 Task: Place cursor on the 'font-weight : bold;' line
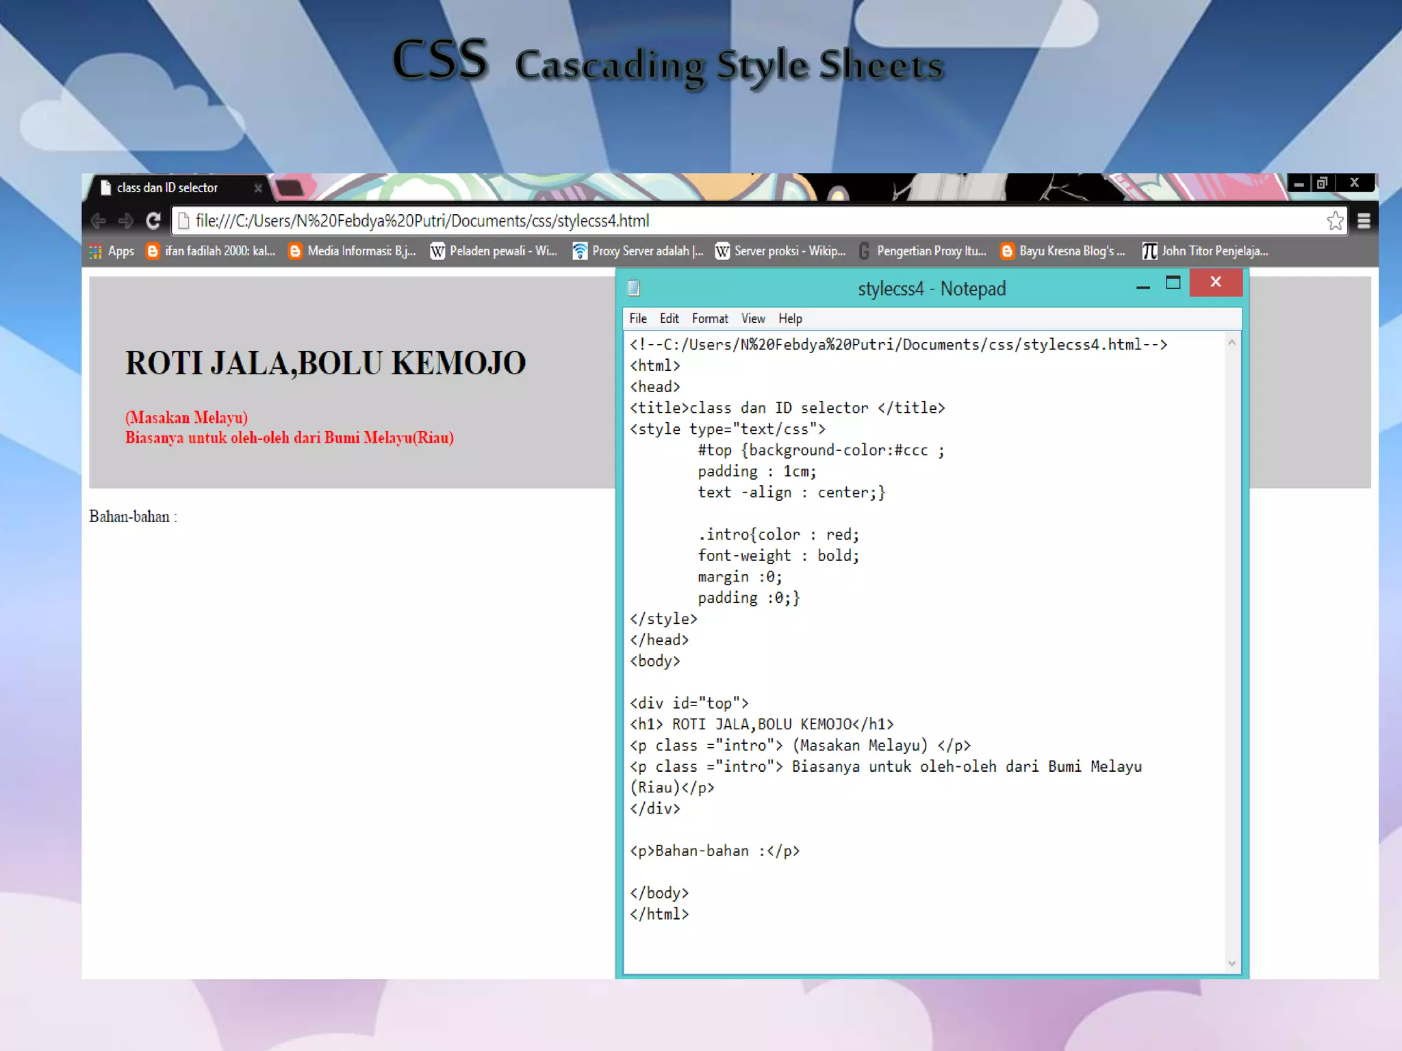coord(778,556)
